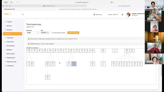This screenshot has height=92, width=164.
Task: Click the video thumbnail labeled Раиса
Action: click(154, 27)
